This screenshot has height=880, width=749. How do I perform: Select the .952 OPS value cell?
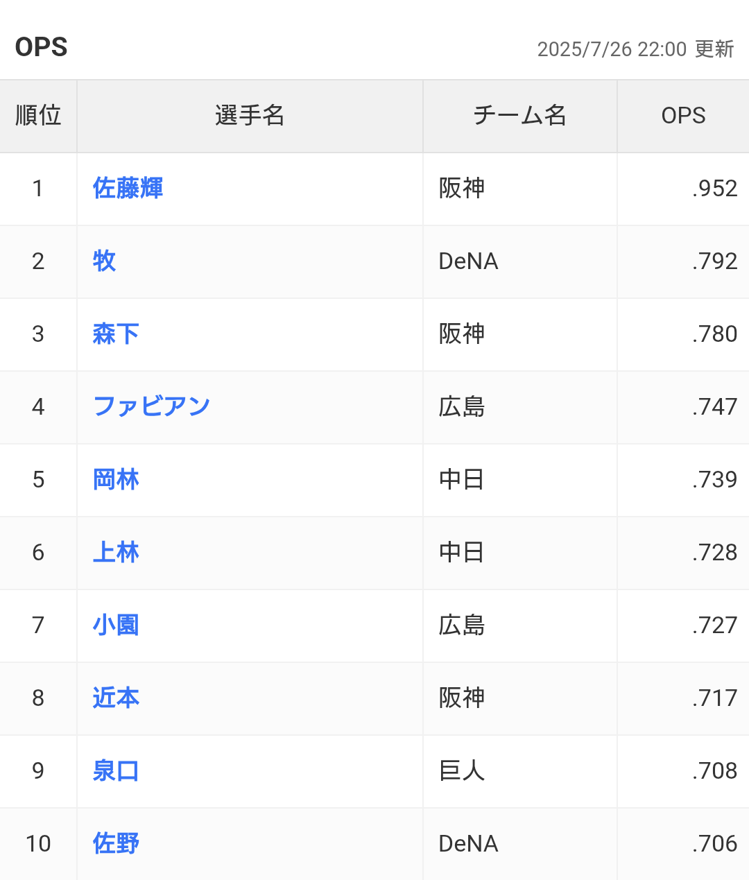[x=683, y=189]
